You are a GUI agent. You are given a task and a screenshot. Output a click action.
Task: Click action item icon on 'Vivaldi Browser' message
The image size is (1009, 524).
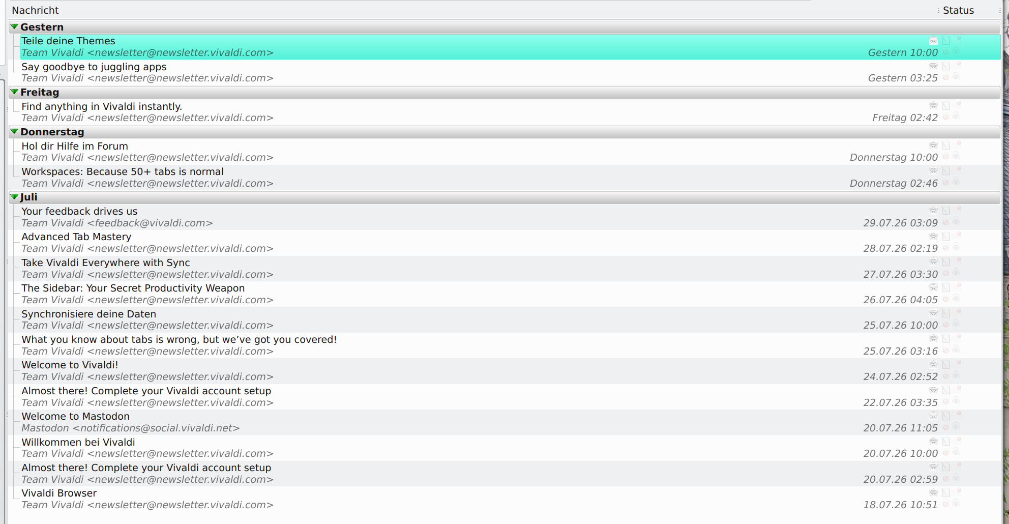(946, 493)
